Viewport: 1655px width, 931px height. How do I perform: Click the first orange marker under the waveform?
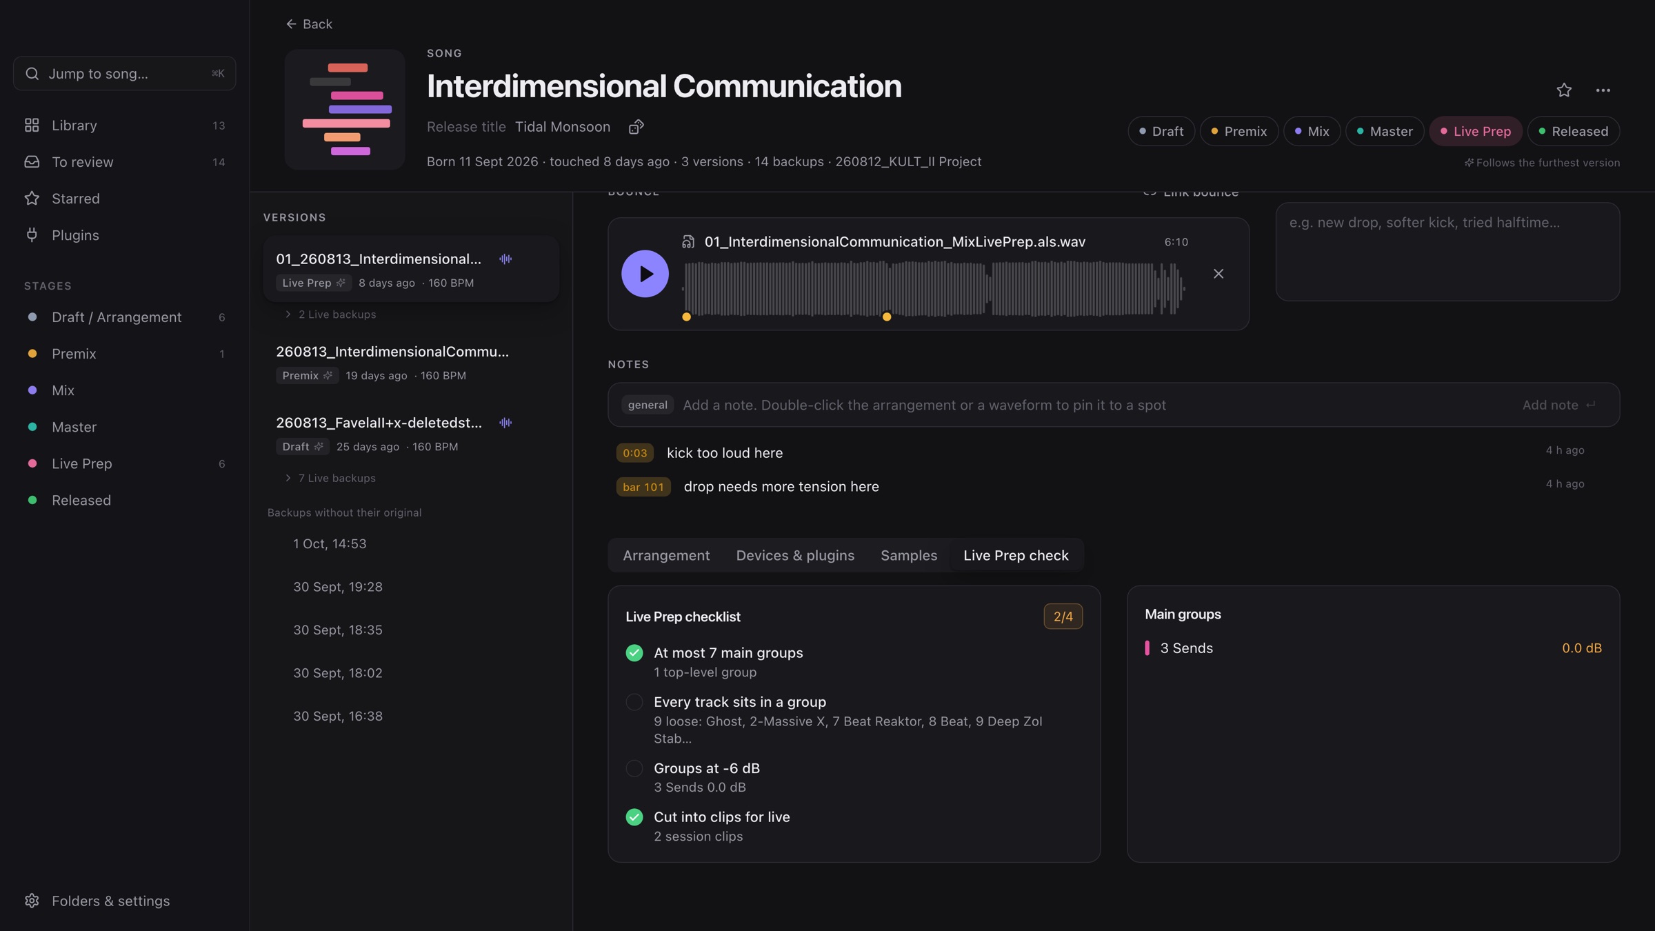tap(686, 317)
